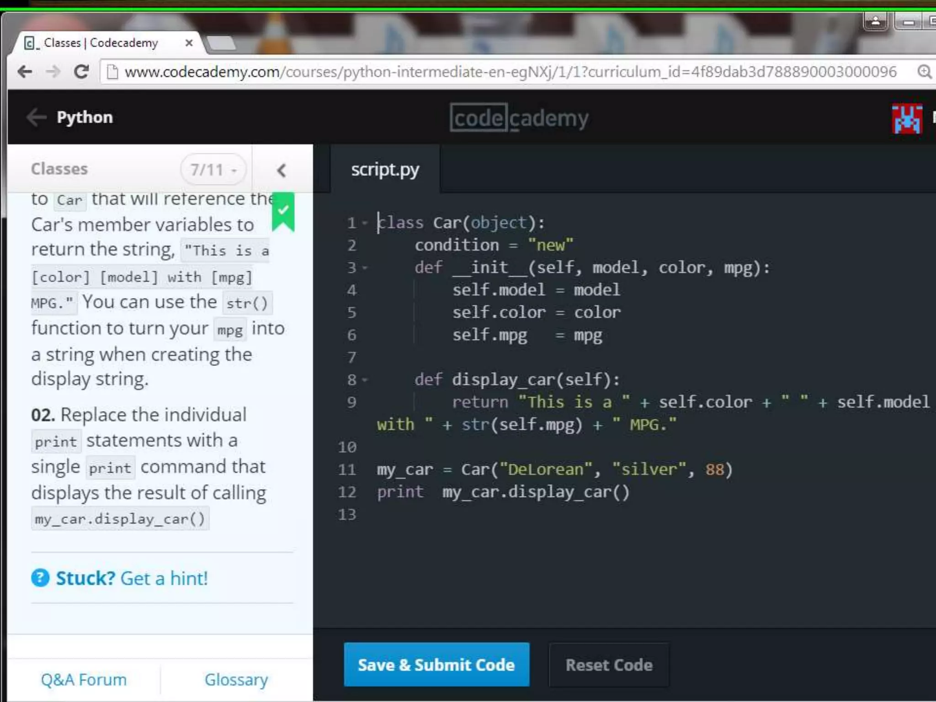Click the green checkmark bookmark
Viewport: 936px width, 702px height.
pyautogui.click(x=283, y=211)
